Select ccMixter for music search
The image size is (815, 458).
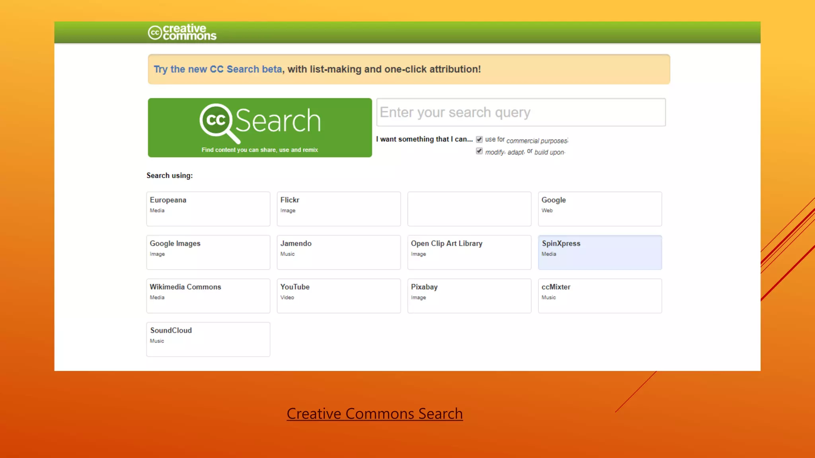599,295
